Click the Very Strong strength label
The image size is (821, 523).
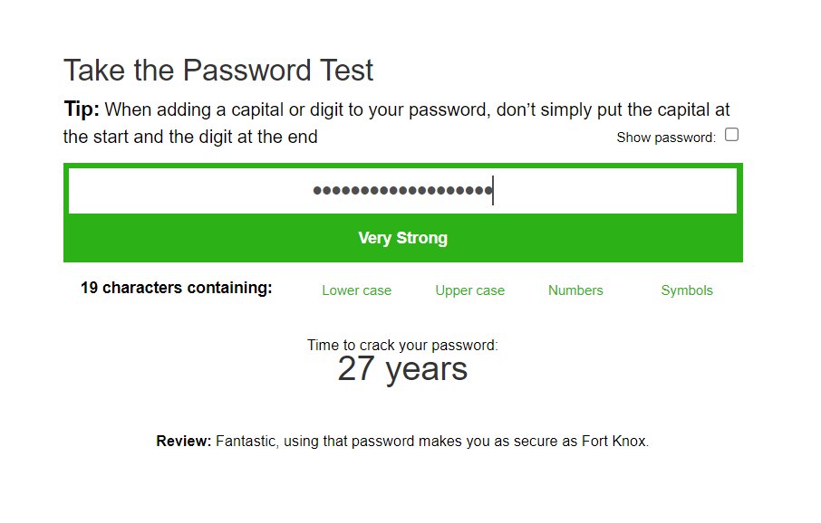(402, 238)
